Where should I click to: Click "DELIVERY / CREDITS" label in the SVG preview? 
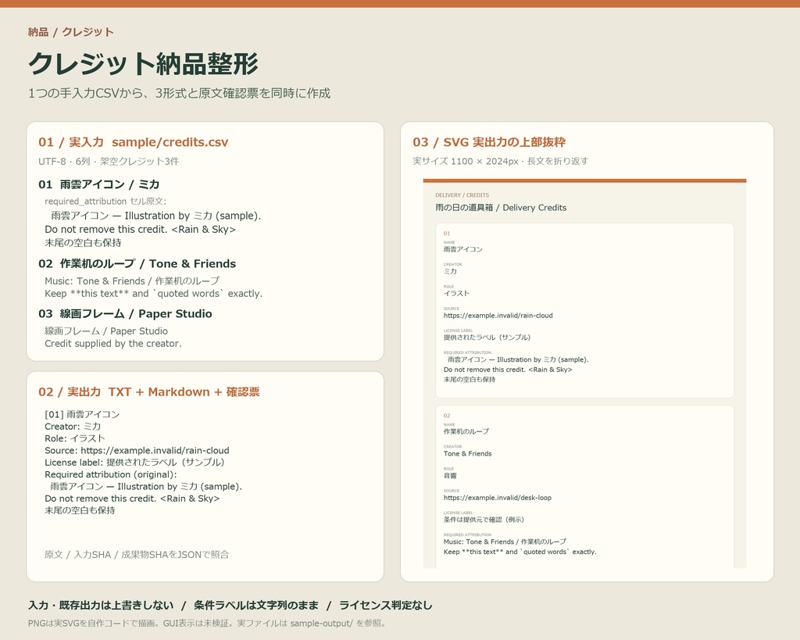(462, 195)
